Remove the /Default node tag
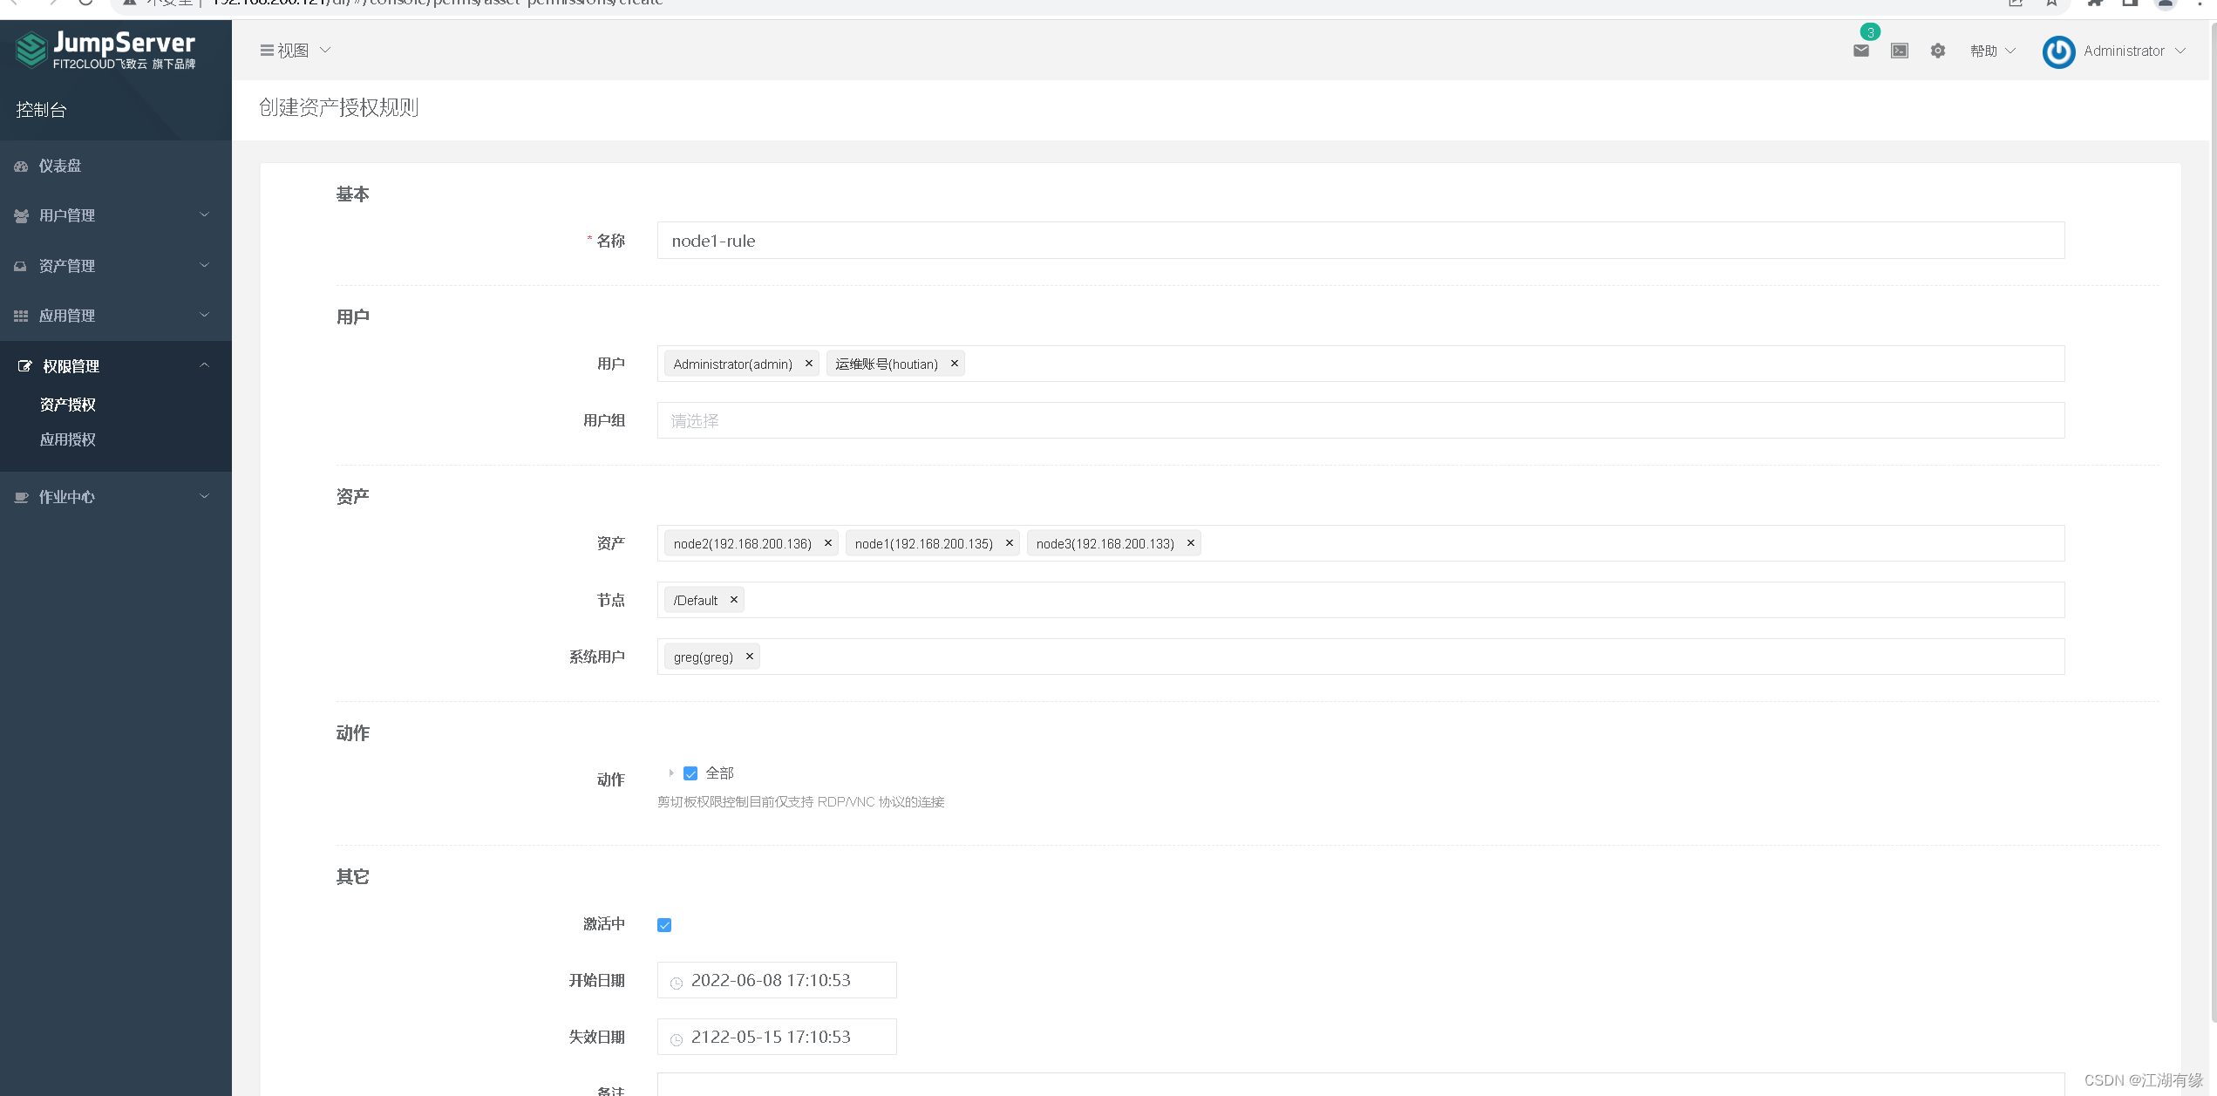 pos(733,600)
